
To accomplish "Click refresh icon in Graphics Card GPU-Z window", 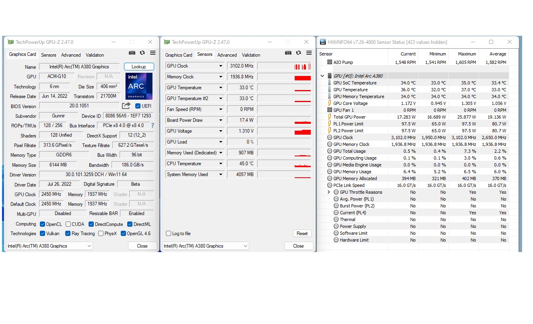I will point(143,53).
